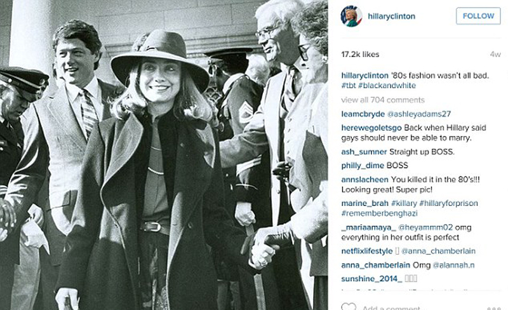Viewport: 508px width, 310px height.
Task: Expand view all 704 comments
Action: point(383,100)
